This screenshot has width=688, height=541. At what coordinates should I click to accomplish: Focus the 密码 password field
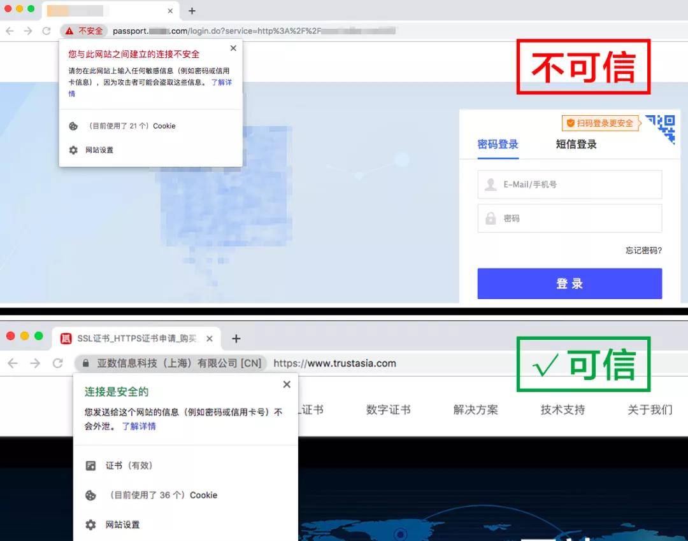coord(570,218)
